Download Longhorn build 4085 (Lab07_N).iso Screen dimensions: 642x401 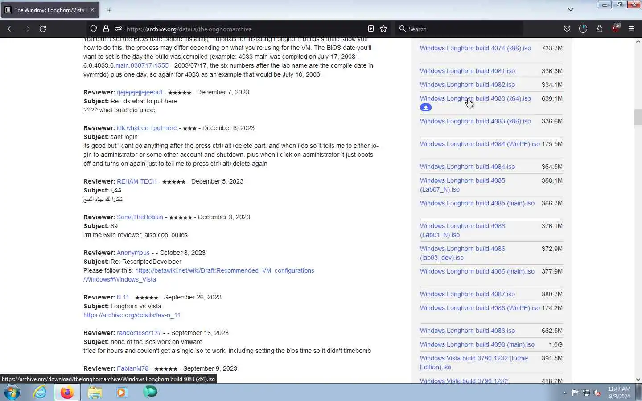coord(462,185)
